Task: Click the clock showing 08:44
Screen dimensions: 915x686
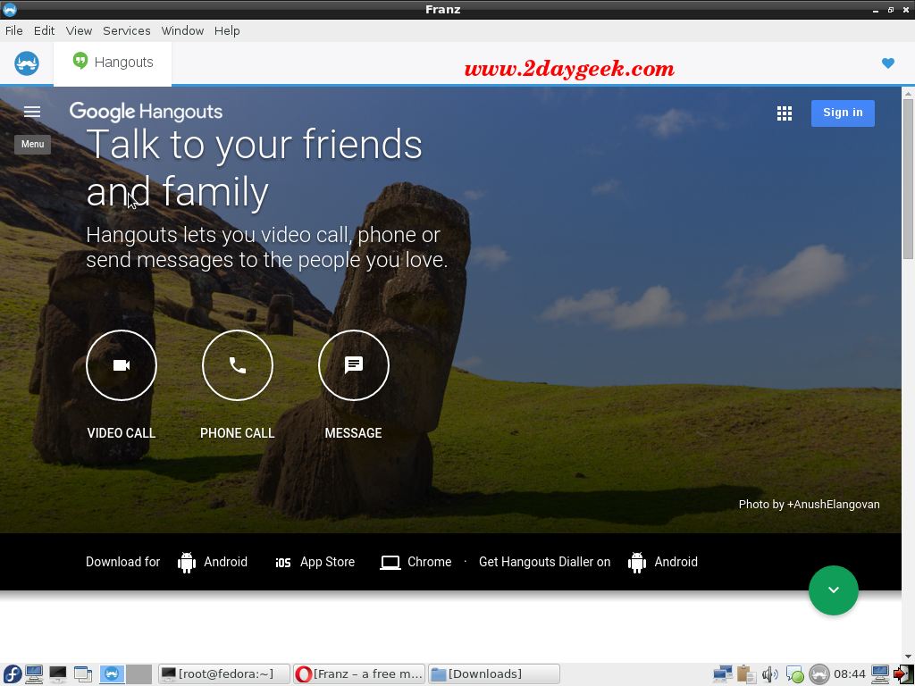Action: pyautogui.click(x=849, y=674)
